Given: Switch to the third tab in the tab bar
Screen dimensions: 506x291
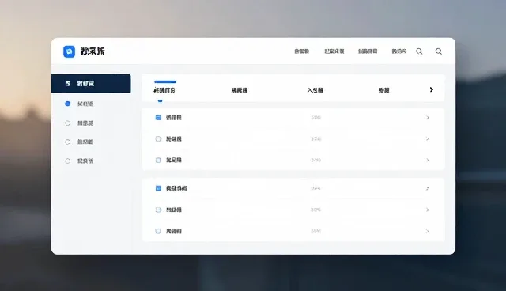Looking at the screenshot, I should point(315,90).
